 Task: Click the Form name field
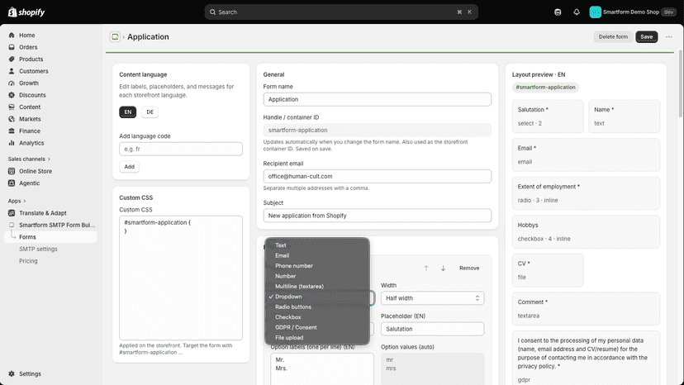[x=377, y=99]
